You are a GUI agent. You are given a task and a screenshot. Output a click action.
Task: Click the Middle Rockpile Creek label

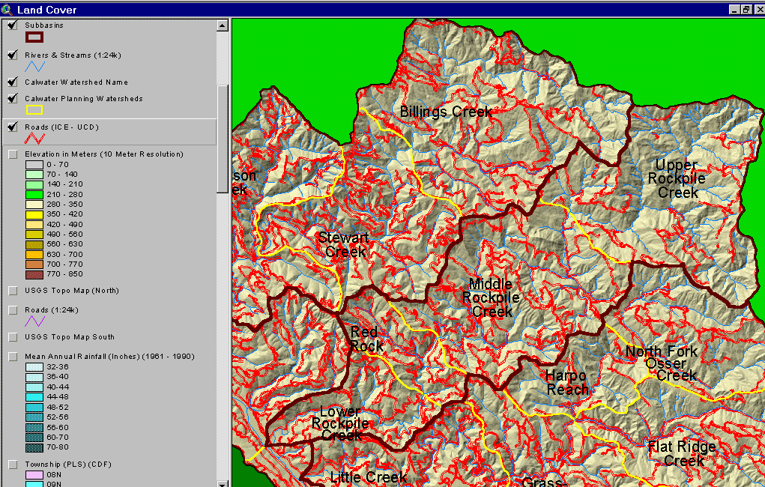tap(491, 297)
